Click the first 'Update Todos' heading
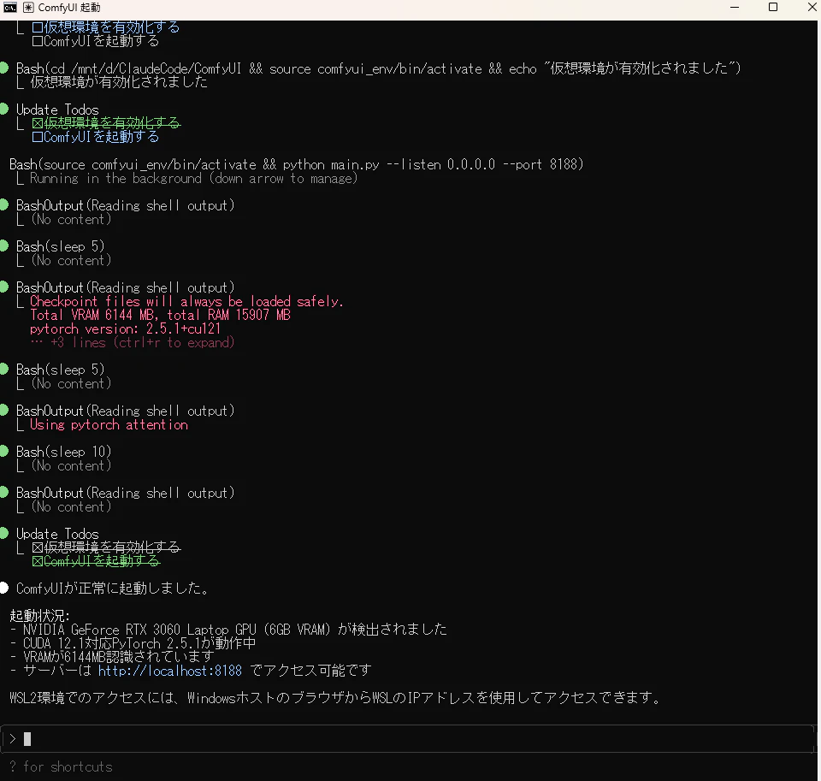 pyautogui.click(x=57, y=109)
